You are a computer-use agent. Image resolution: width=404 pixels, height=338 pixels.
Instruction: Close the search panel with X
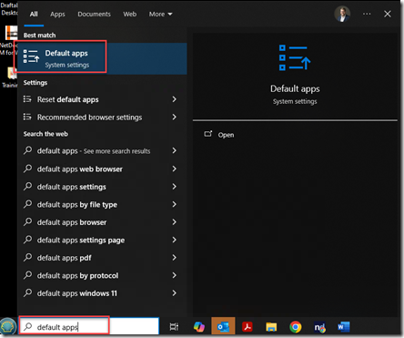pos(388,14)
